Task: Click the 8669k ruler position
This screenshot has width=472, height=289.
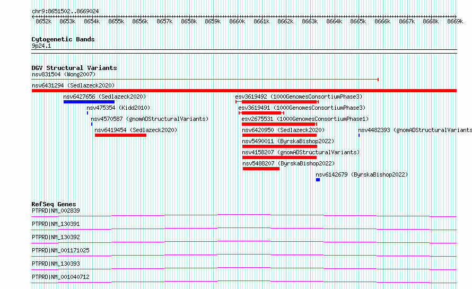Action: pos(455,21)
